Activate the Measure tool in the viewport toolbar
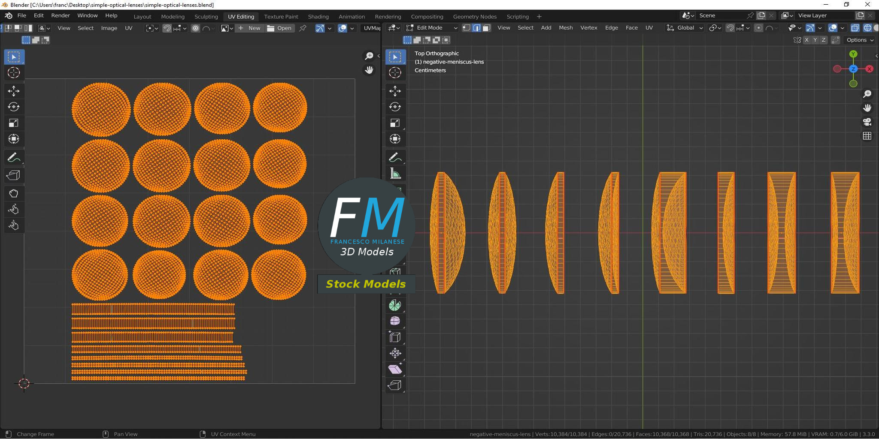Screen dimensions: 879x439 click(395, 173)
